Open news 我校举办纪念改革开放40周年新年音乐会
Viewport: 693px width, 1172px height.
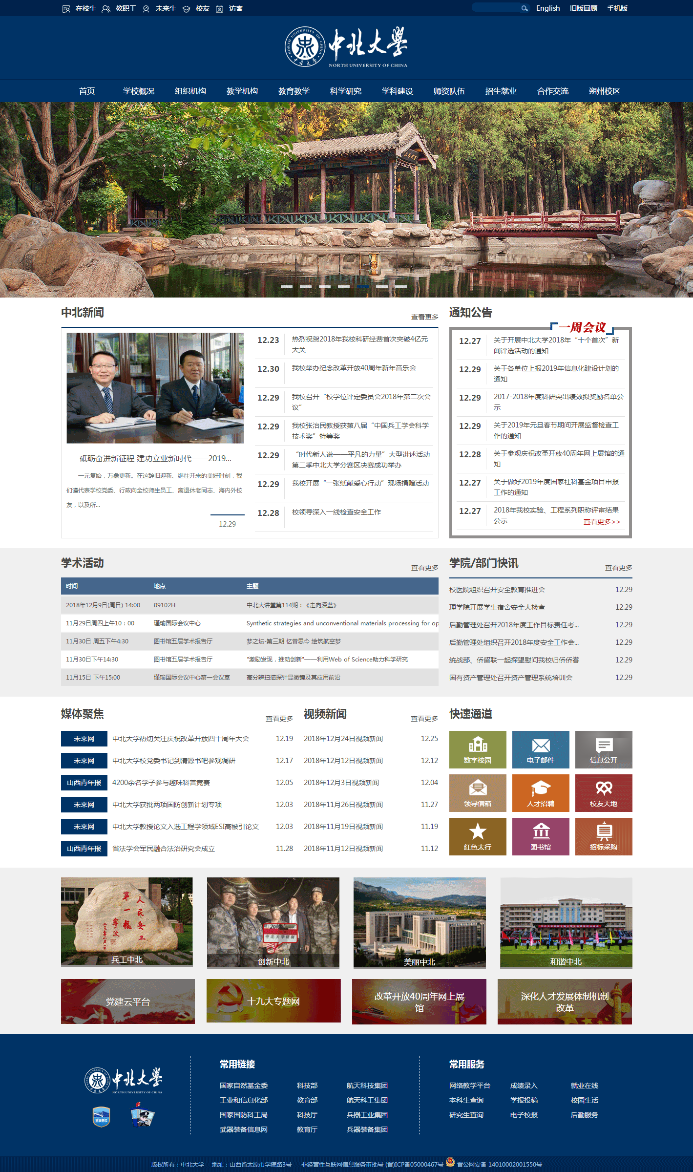point(354,368)
